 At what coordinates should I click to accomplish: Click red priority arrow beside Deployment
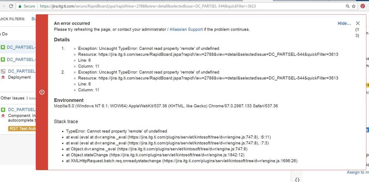click(x=3, y=77)
